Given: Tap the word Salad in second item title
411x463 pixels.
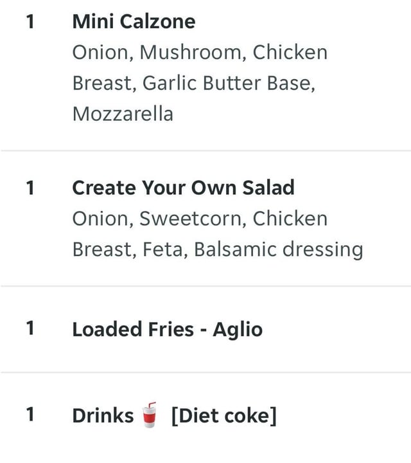Looking at the screenshot, I should tap(268, 188).
